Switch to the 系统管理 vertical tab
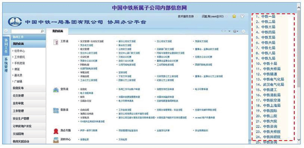The width and height of the screenshot is (304, 148). [x=6, y=65]
